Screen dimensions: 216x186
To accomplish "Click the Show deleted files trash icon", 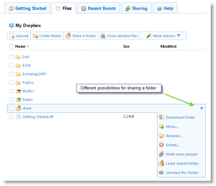I will pyautogui.click(x=103, y=36).
